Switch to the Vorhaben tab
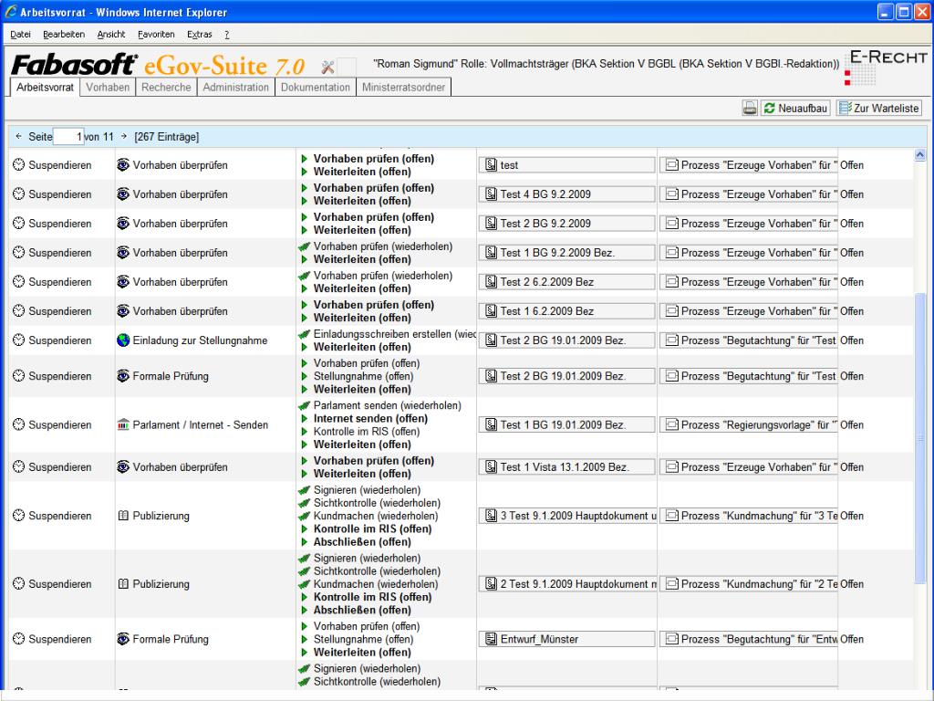 (x=108, y=87)
